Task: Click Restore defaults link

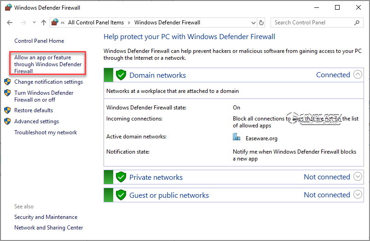Action: point(34,110)
